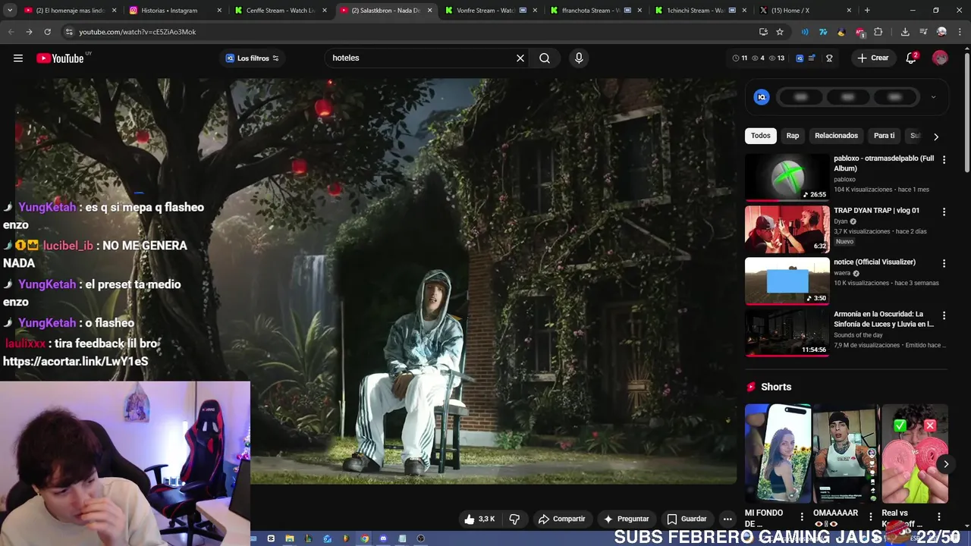Select the 'Relacionados' filter chip

click(836, 136)
